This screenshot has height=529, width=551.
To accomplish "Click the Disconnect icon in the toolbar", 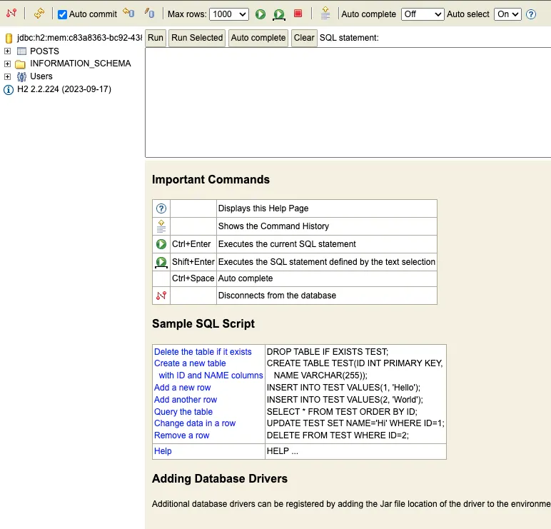I will (x=11, y=14).
